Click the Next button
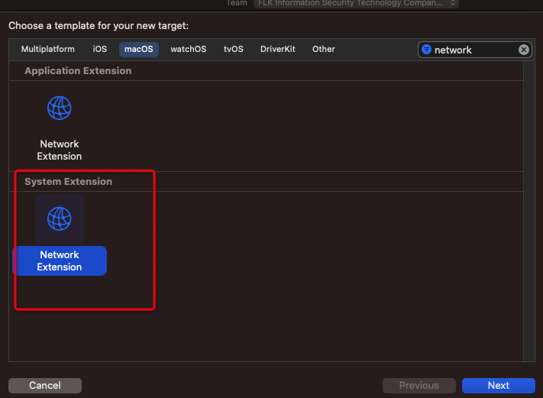Screen dimensions: 543x398 point(498,385)
